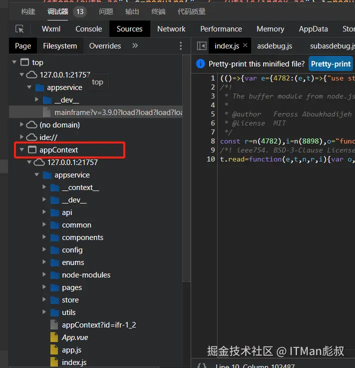Screen dimensions: 355x368
Task: Collapse the appservice folder under appContext
Action: point(37,174)
